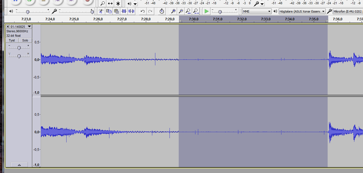Silence the selected audio
This screenshot has height=173, width=363.
[x=131, y=11]
